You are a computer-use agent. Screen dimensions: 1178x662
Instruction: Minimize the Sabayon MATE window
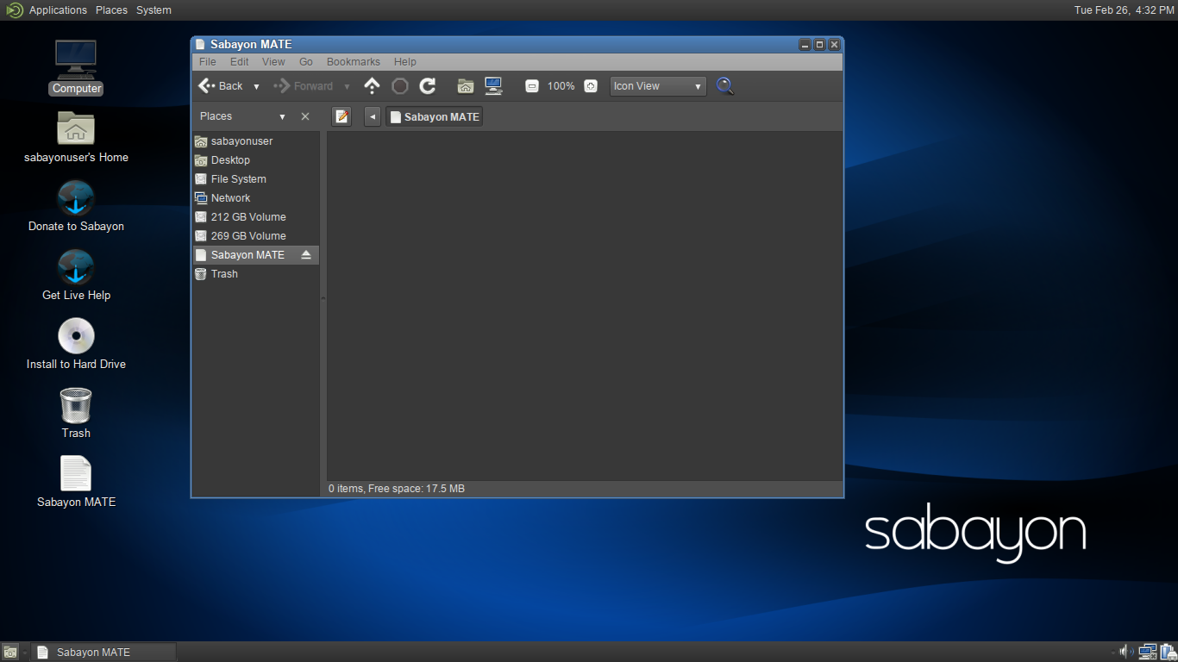(805, 45)
